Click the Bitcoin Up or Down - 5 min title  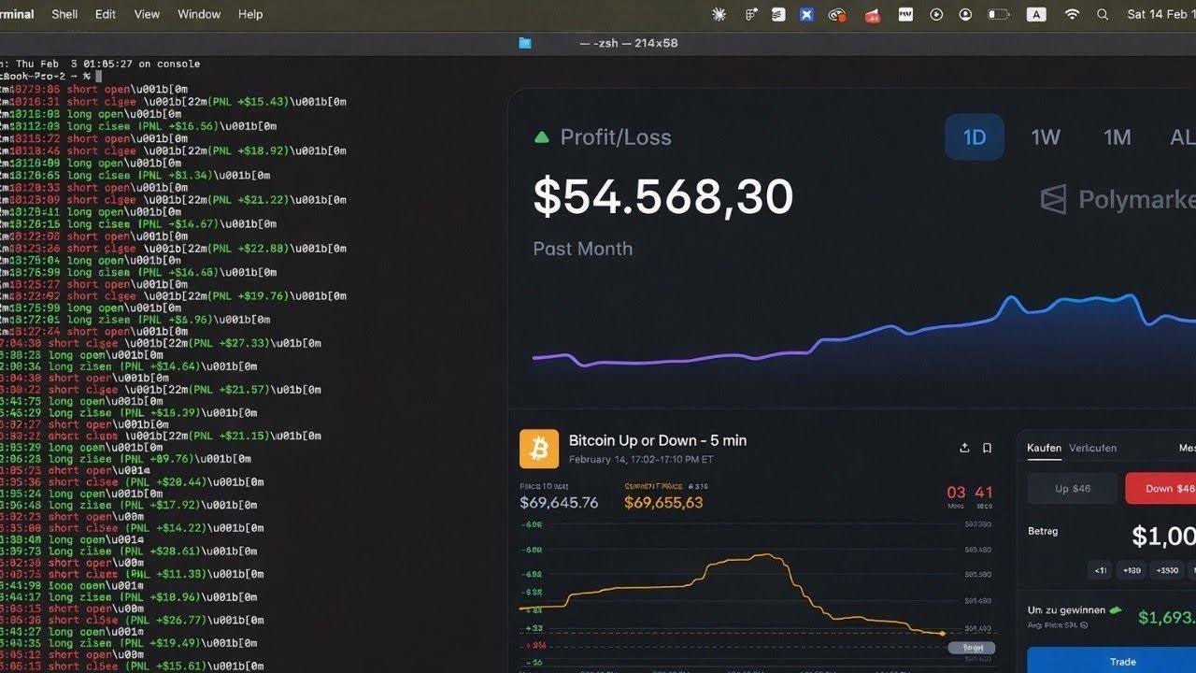coord(658,440)
